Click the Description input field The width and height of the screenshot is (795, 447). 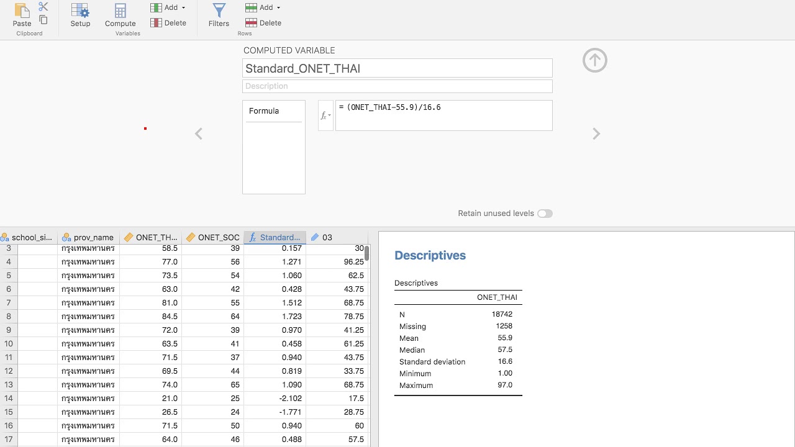pyautogui.click(x=397, y=86)
